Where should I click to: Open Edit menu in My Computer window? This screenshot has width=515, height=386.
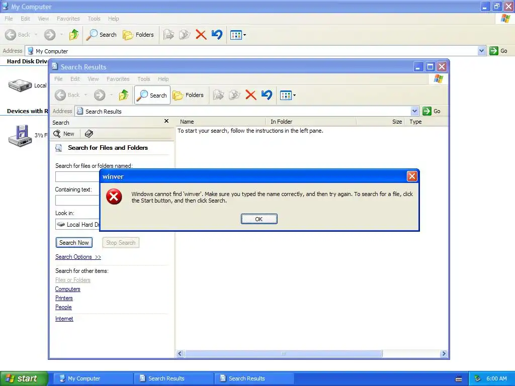pos(25,19)
